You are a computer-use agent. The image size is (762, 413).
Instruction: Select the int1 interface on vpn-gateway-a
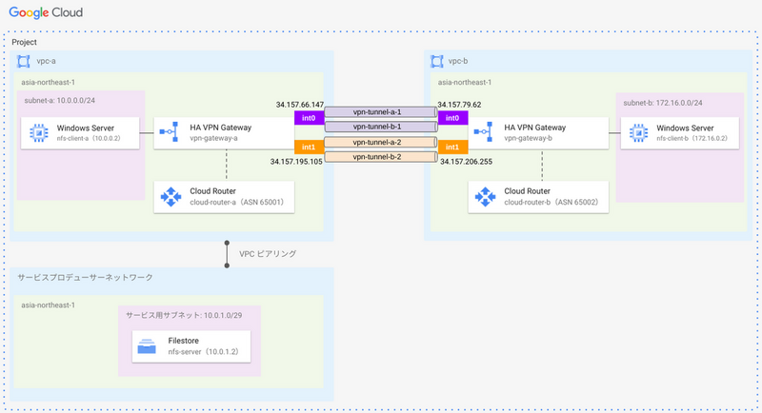click(309, 147)
